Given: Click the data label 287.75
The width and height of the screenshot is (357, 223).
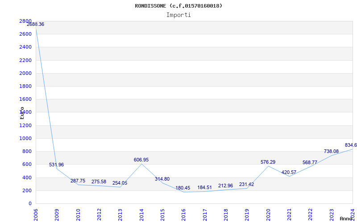Looking at the screenshot, I should [78, 181].
